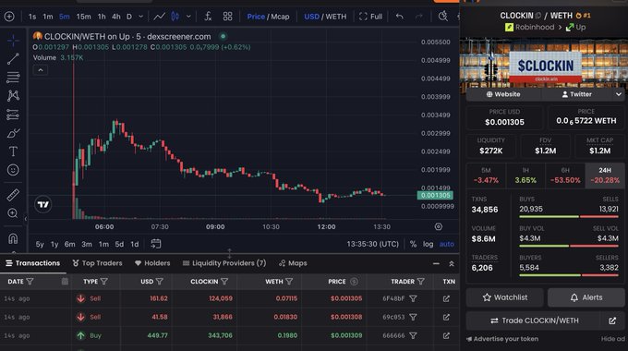Select the crosshair cursor tool
Image resolution: width=628 pixels, height=351 pixels.
pyautogui.click(x=13, y=40)
